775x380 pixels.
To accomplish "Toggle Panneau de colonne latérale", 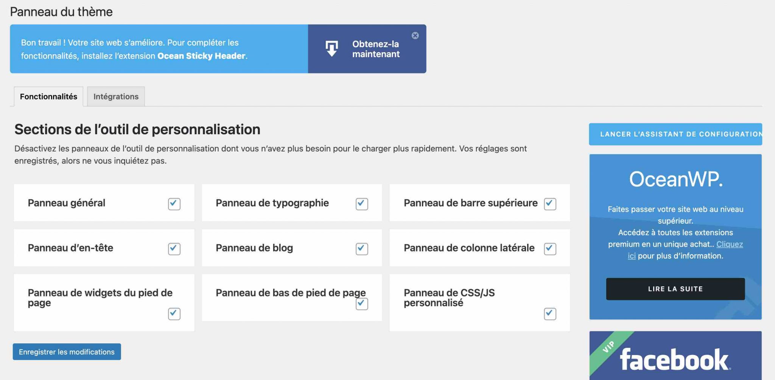I will coord(550,249).
